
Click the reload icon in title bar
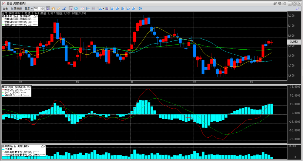(280, 3)
